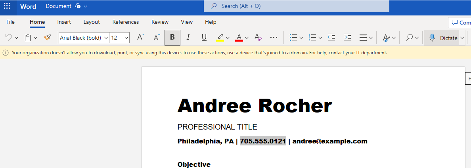The width and height of the screenshot is (471, 168).
Task: Expand the font size dropdown
Action: click(x=126, y=38)
